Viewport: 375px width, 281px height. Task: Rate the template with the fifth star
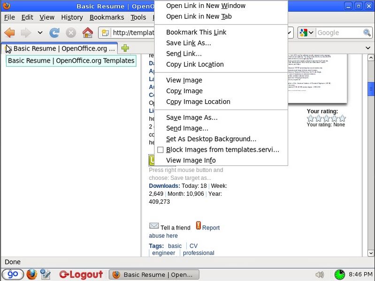click(x=343, y=118)
